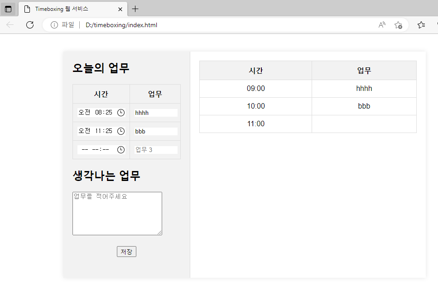The width and height of the screenshot is (438, 290).
Task: Open time picker clock on 08:25 row
Action: 120,113
